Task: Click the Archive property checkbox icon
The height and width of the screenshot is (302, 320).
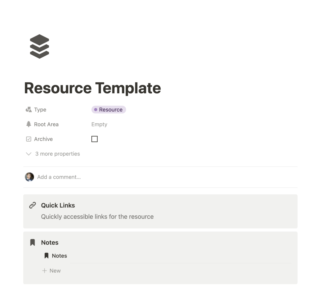Action: click(29, 139)
